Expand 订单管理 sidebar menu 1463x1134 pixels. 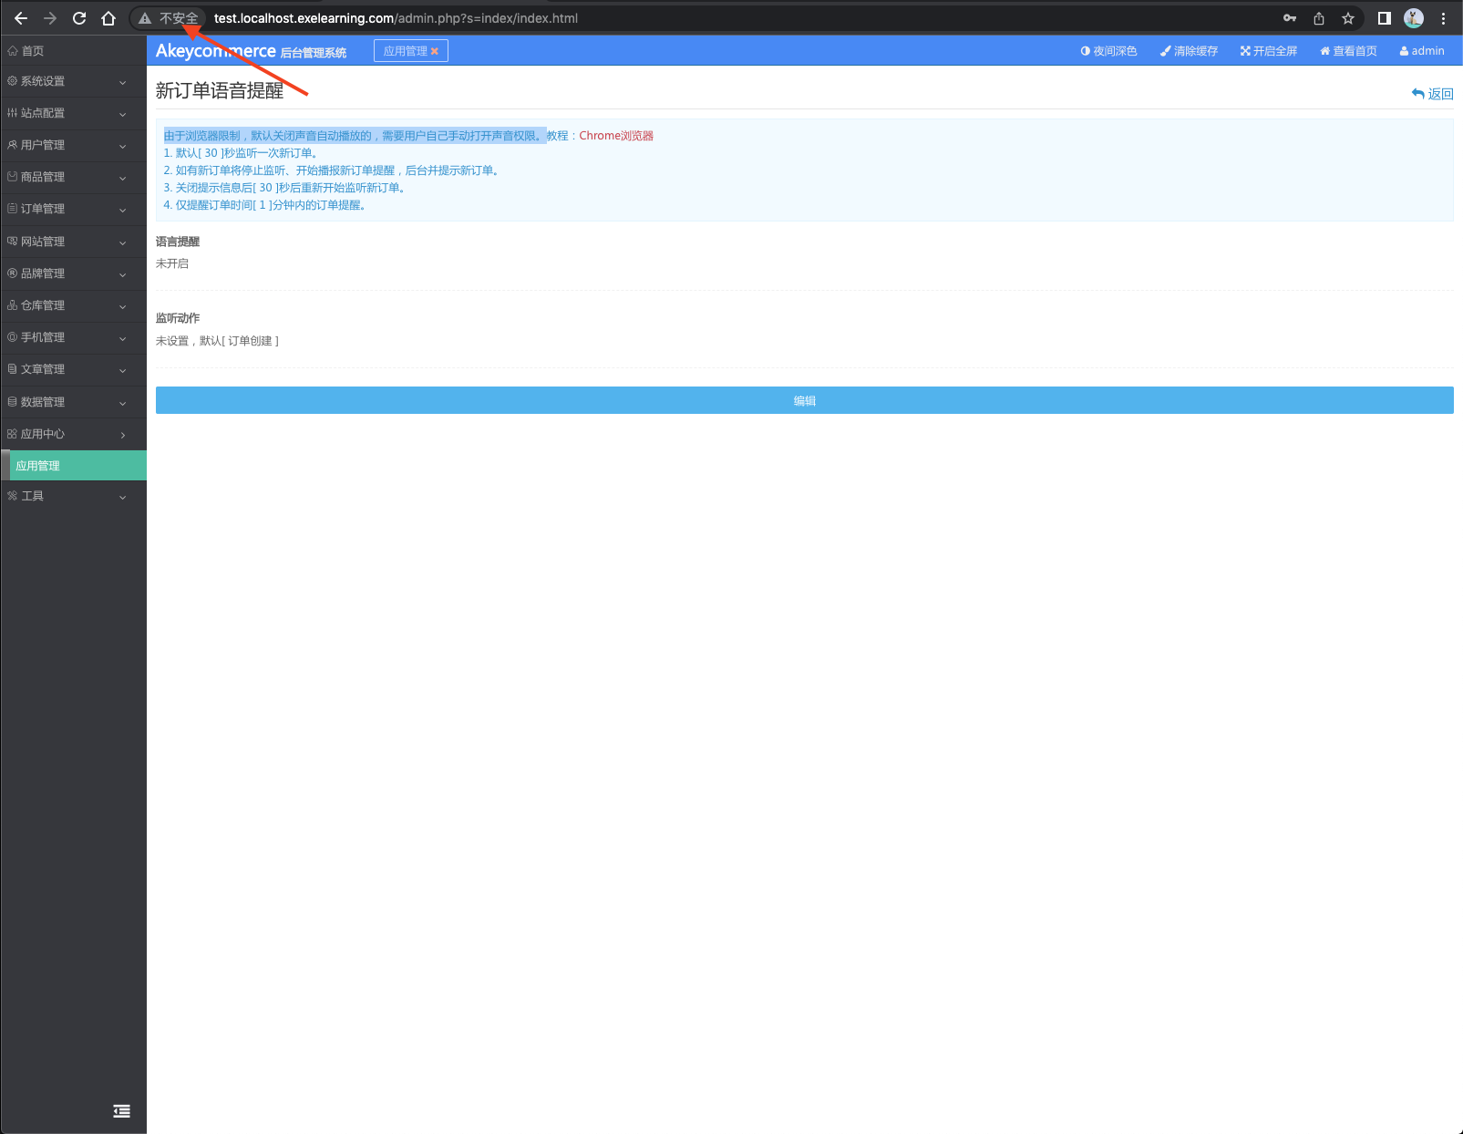(73, 209)
